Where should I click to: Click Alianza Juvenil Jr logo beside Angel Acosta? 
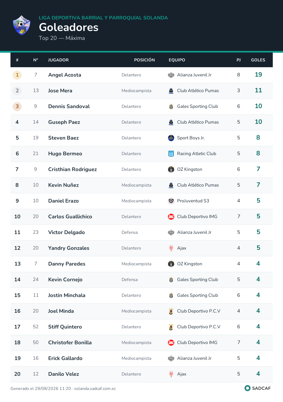pyautogui.click(x=171, y=75)
